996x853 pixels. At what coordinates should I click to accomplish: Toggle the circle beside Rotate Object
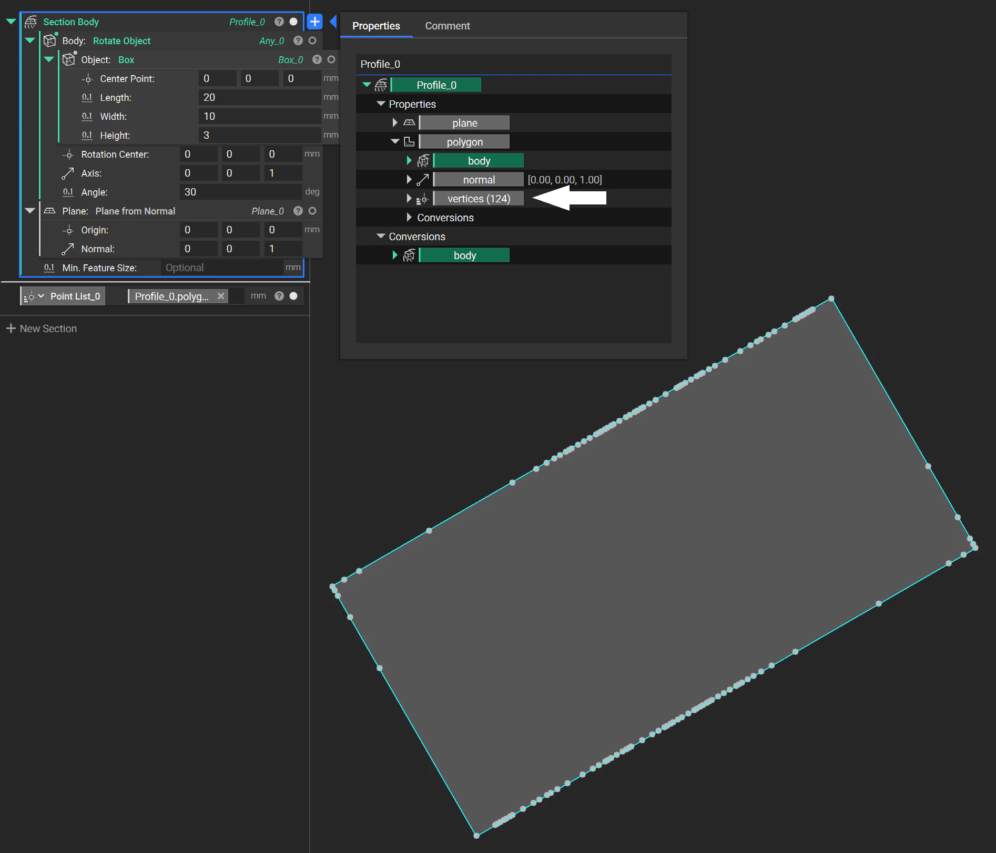coord(312,40)
